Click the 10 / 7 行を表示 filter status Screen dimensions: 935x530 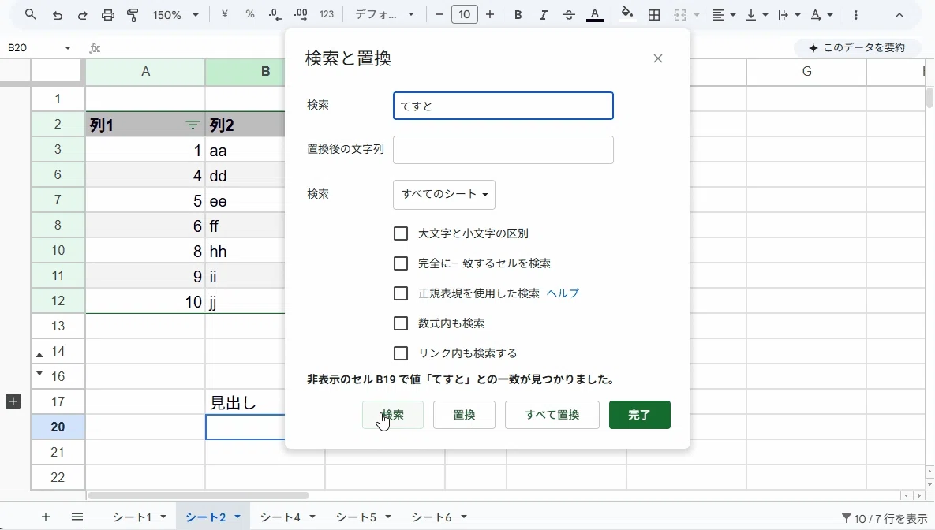pyautogui.click(x=885, y=519)
